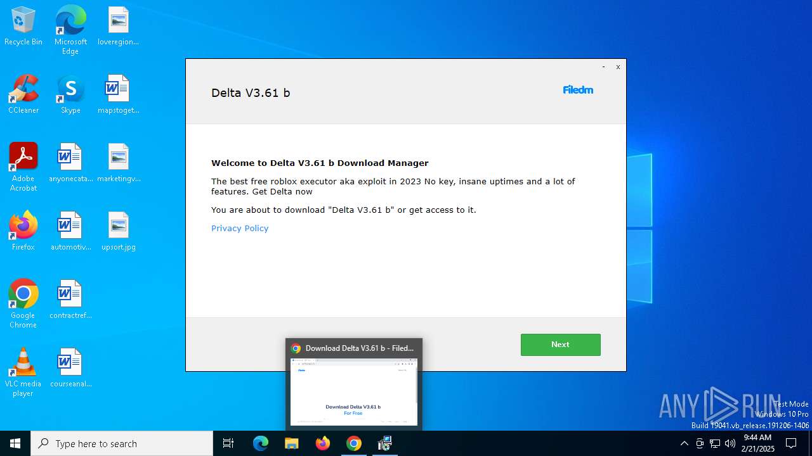Open the clock showing 9:44 AM

pos(757,443)
